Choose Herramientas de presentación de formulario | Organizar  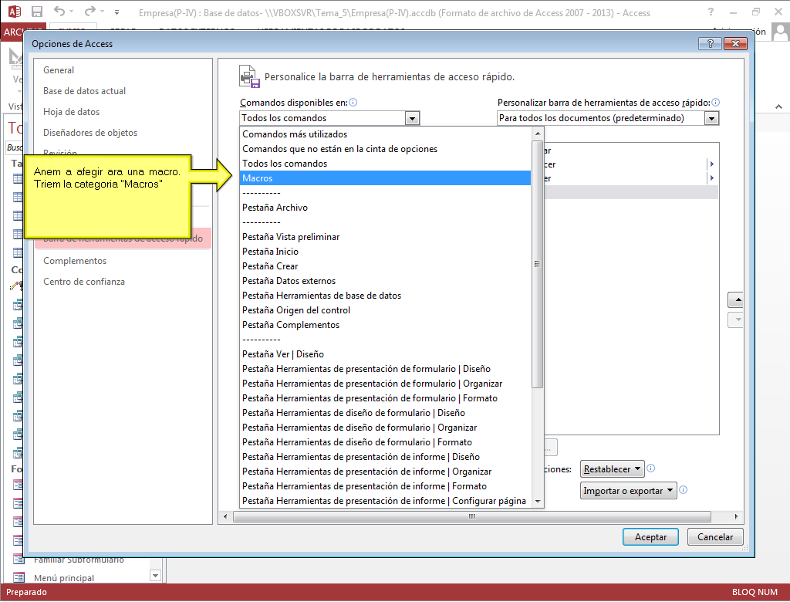pos(386,383)
